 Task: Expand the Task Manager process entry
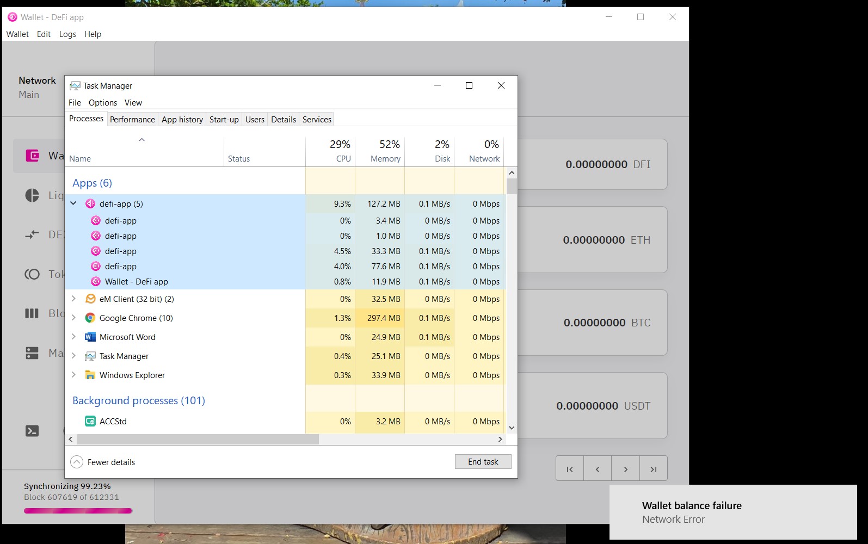coord(73,356)
